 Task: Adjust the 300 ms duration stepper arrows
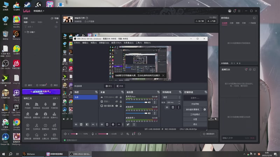[x=179, y=102]
